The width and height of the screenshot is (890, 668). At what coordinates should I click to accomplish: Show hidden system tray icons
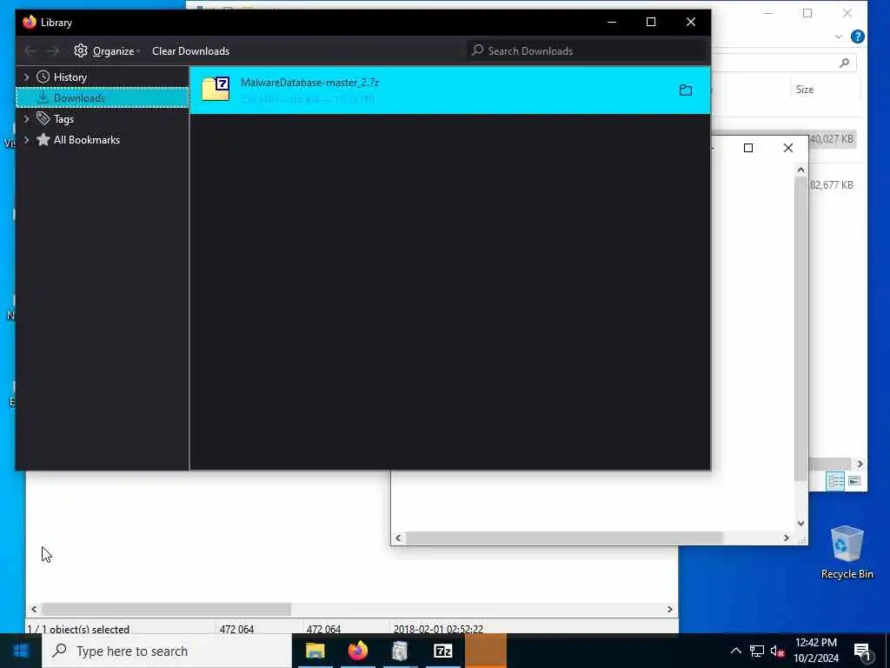735,651
